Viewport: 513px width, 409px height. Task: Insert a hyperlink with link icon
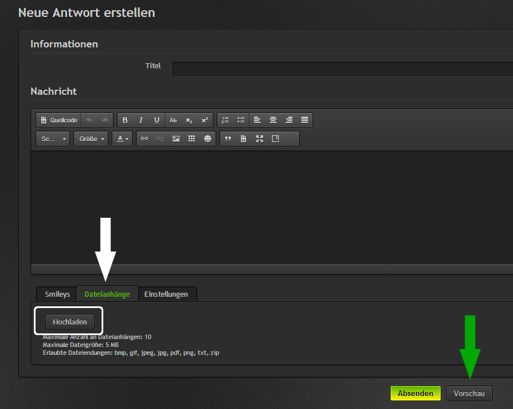click(x=144, y=139)
